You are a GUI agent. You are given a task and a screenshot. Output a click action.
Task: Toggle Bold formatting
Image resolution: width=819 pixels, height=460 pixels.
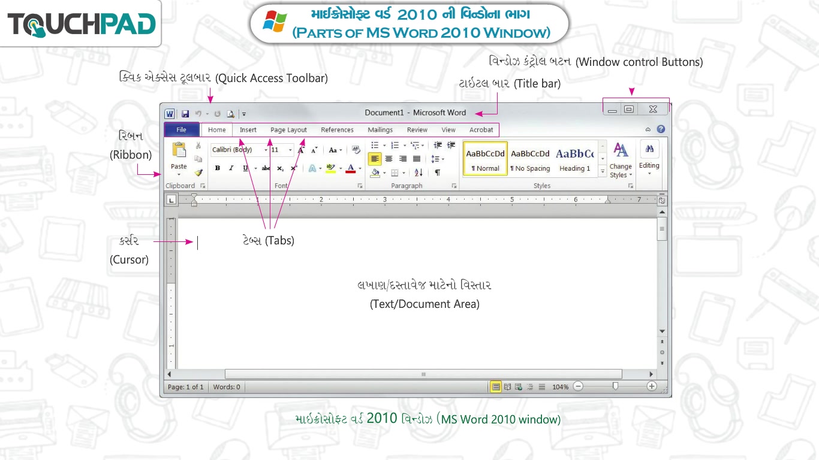(x=218, y=168)
